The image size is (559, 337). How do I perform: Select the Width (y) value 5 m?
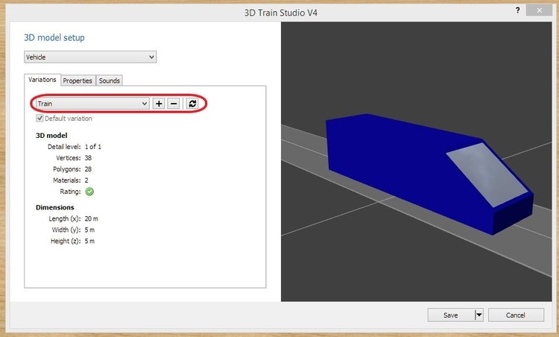click(89, 230)
